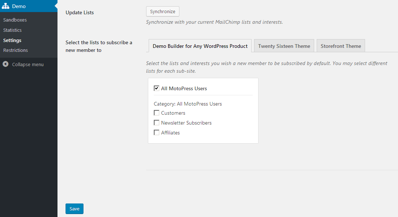Switch to the Storefront Theme tab
The width and height of the screenshot is (398, 217).
[x=341, y=46]
